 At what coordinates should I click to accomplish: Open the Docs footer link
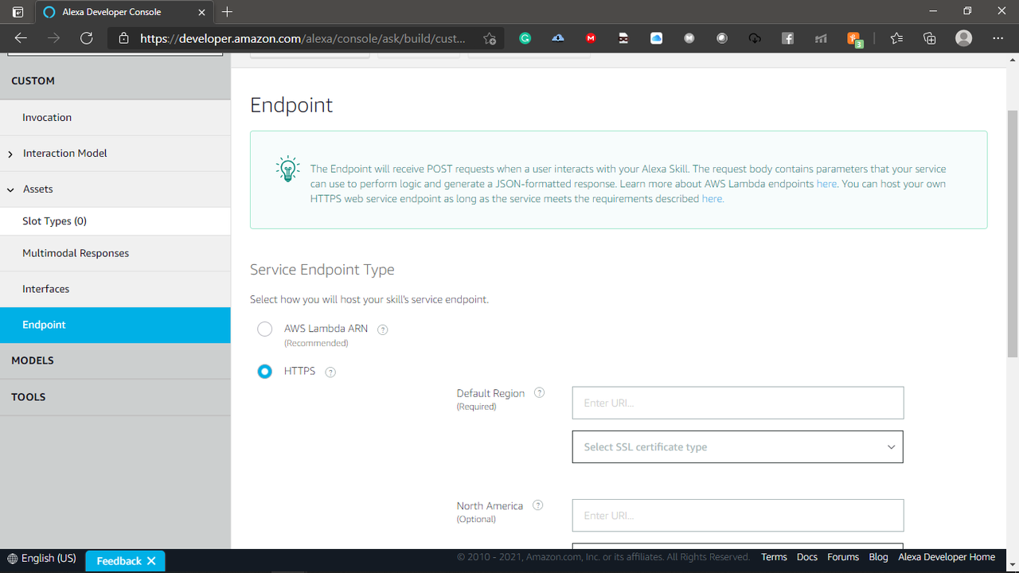point(807,557)
